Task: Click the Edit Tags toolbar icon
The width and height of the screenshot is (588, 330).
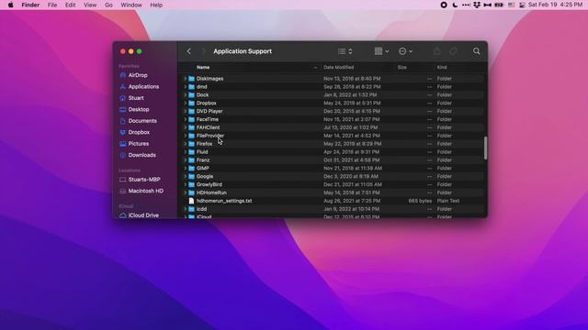Action: tap(453, 51)
